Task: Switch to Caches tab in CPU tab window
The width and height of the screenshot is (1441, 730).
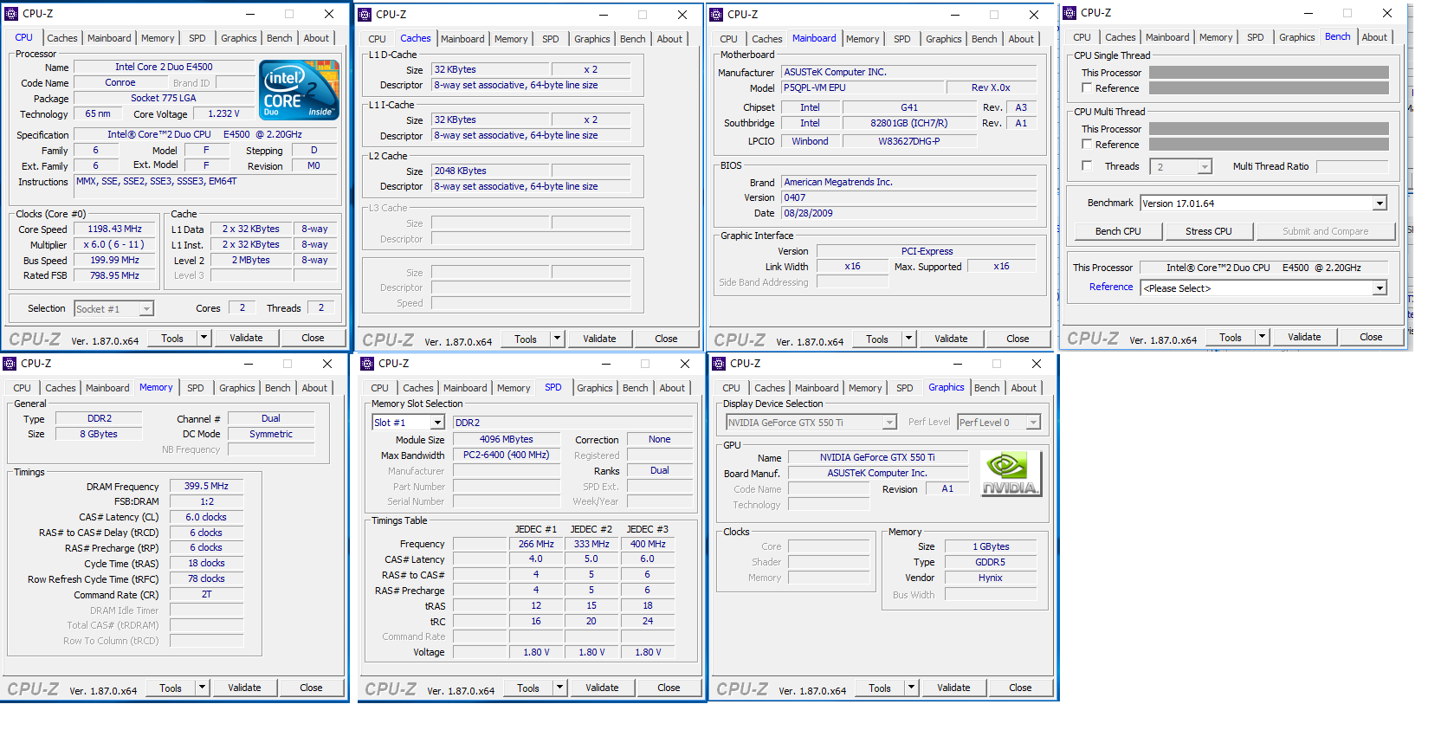Action: 62,38
